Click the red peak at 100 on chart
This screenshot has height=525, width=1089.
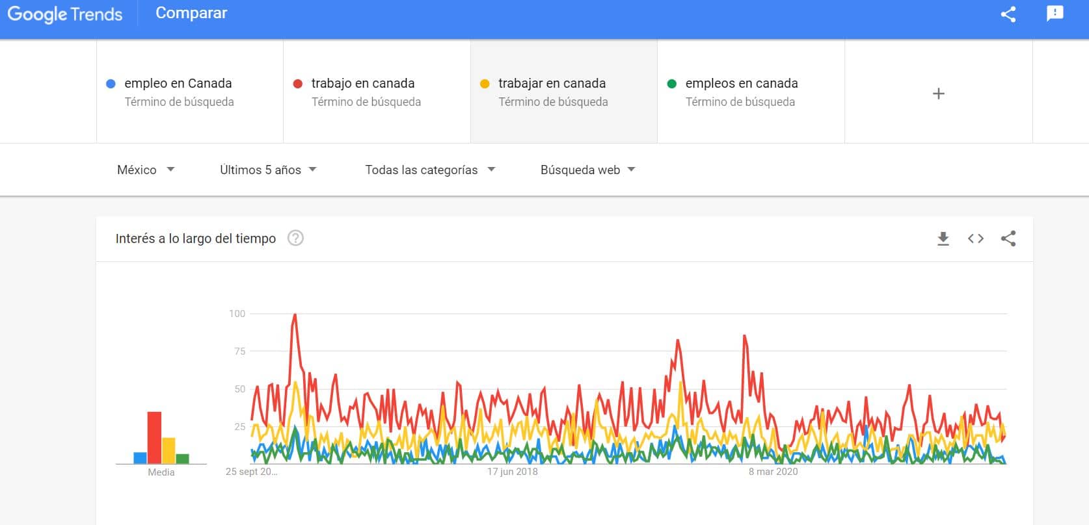[x=295, y=316]
